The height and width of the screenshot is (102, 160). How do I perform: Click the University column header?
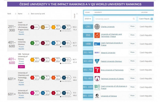point(98,12)
